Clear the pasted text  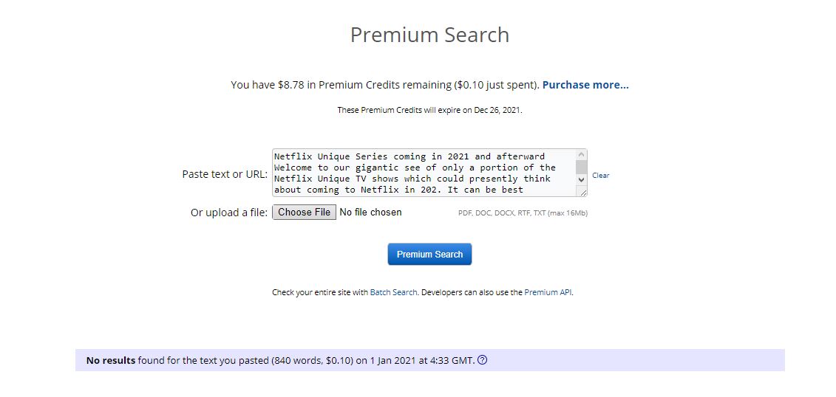[x=601, y=176]
